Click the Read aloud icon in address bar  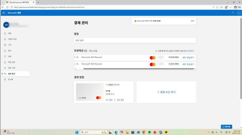tap(213, 7)
